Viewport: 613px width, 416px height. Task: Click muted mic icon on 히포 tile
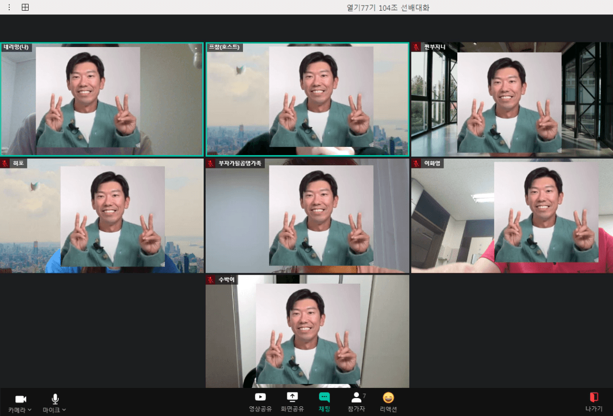5,163
